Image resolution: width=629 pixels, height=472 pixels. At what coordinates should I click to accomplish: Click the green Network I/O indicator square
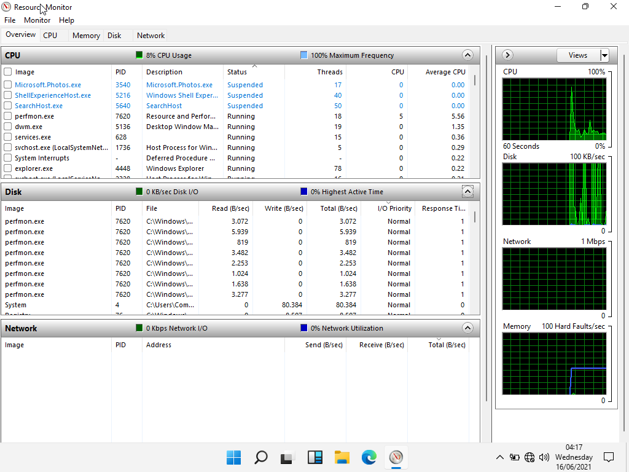(139, 328)
